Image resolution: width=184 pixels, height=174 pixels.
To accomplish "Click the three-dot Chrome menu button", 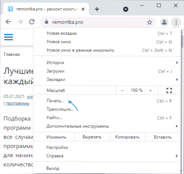I will [176, 22].
